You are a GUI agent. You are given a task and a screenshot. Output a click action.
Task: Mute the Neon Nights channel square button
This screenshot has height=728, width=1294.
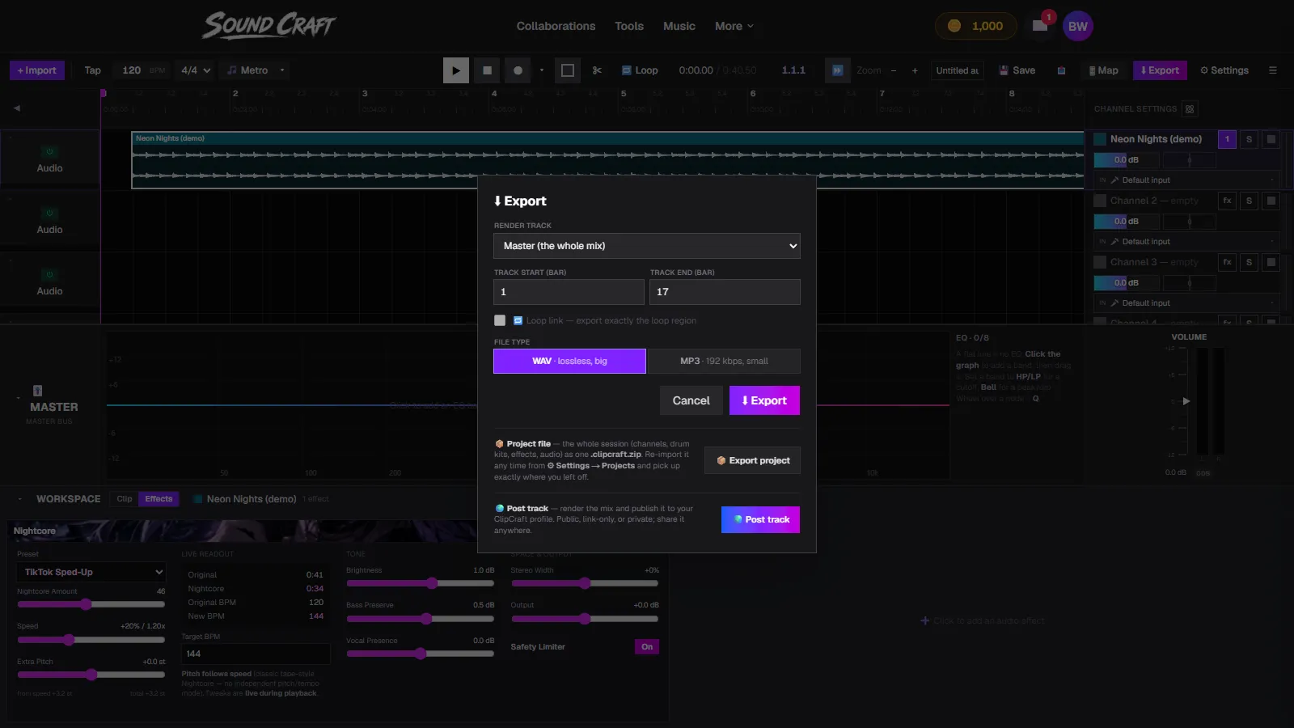coord(1271,139)
